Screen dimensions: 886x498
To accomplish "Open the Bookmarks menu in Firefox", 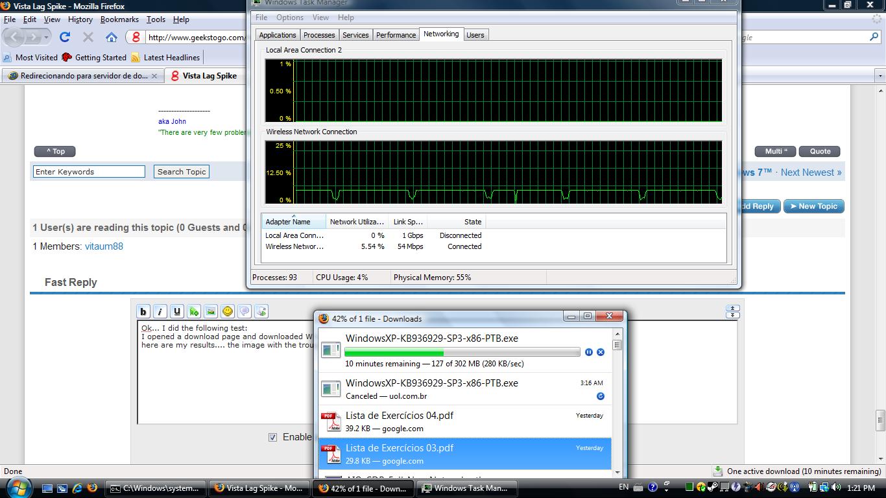I will [119, 19].
